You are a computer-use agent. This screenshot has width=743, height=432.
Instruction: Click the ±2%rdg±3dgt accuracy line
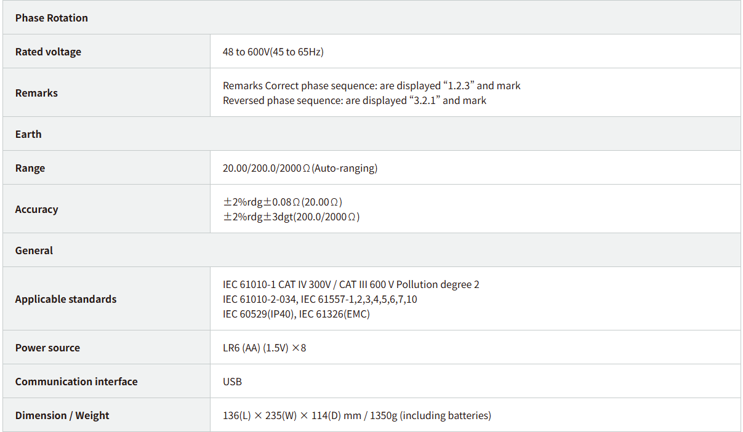[291, 217]
